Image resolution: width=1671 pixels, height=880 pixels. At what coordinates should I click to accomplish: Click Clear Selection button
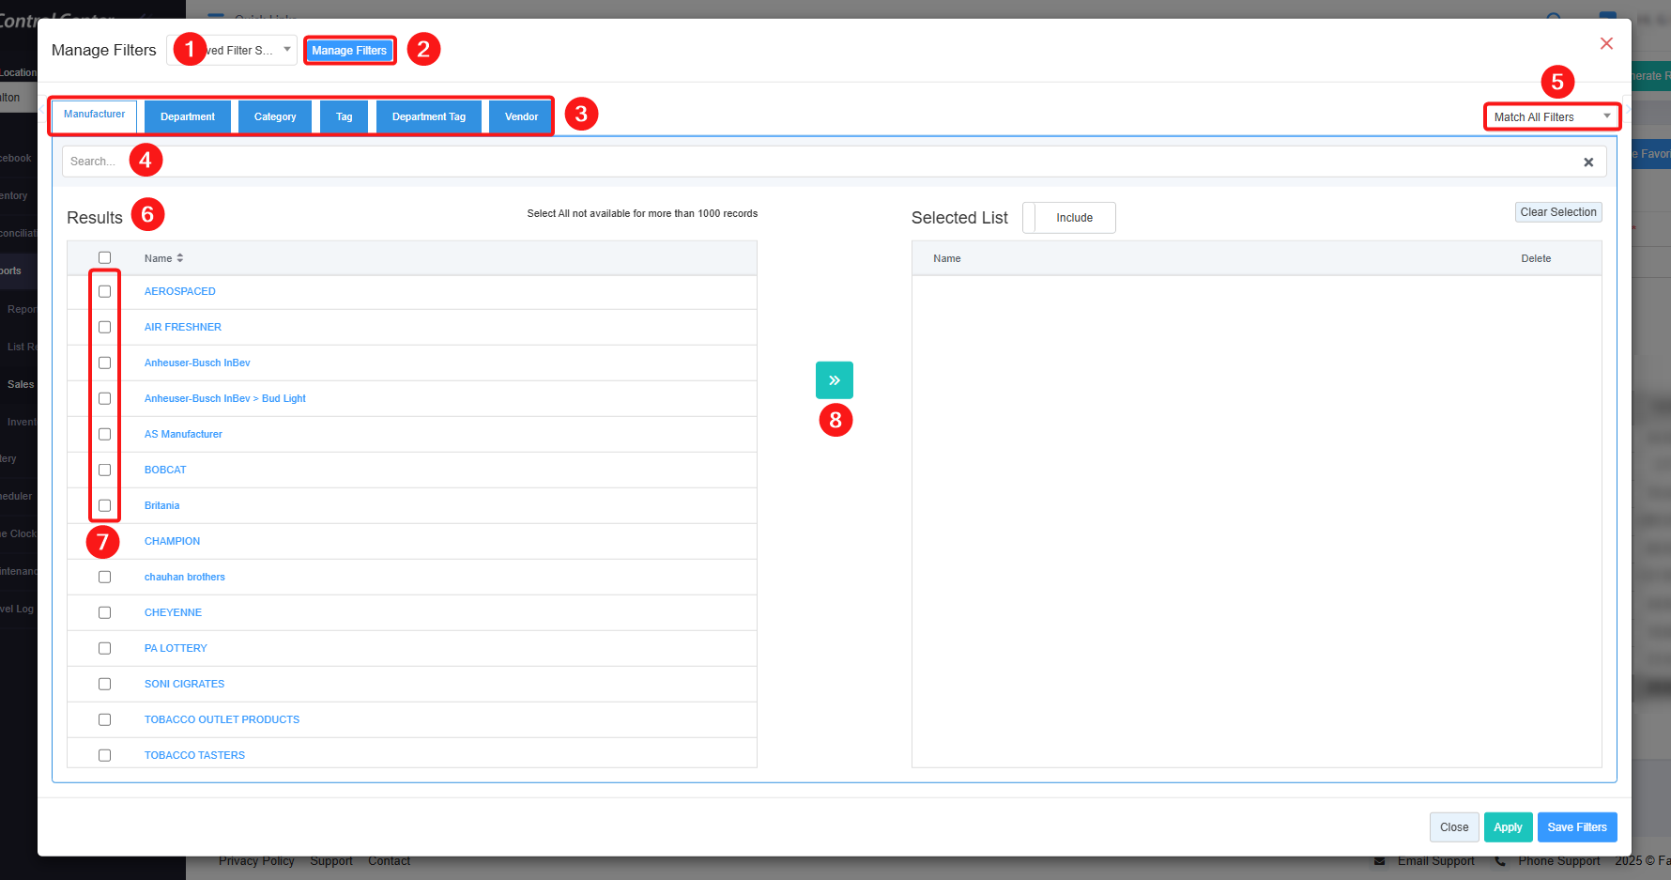tap(1557, 212)
